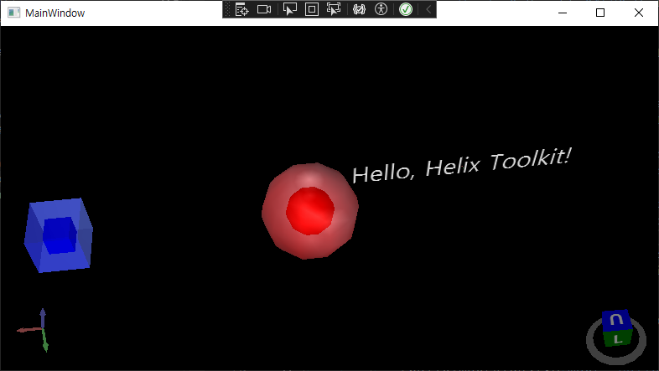The image size is (659, 371).
Task: Click the red axis arrow of coordinate gizmo
Action: coord(28,330)
